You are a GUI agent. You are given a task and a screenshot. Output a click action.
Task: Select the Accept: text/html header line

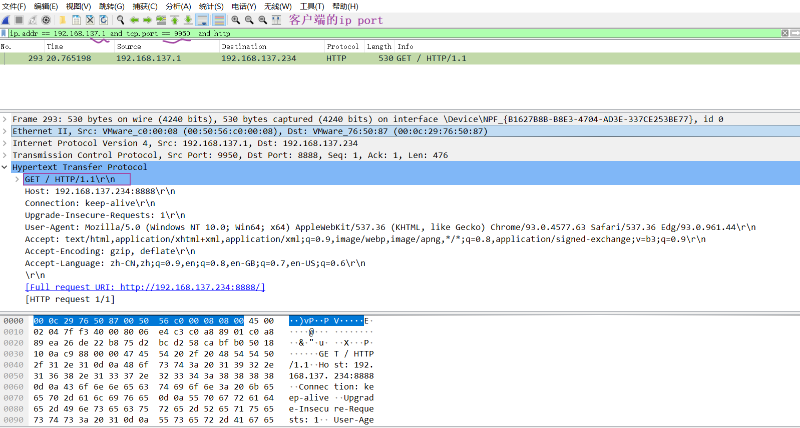pos(365,239)
